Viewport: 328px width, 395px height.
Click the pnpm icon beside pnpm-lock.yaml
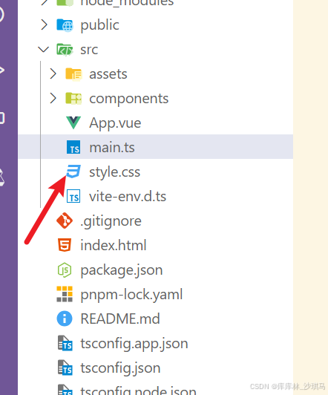click(x=65, y=294)
